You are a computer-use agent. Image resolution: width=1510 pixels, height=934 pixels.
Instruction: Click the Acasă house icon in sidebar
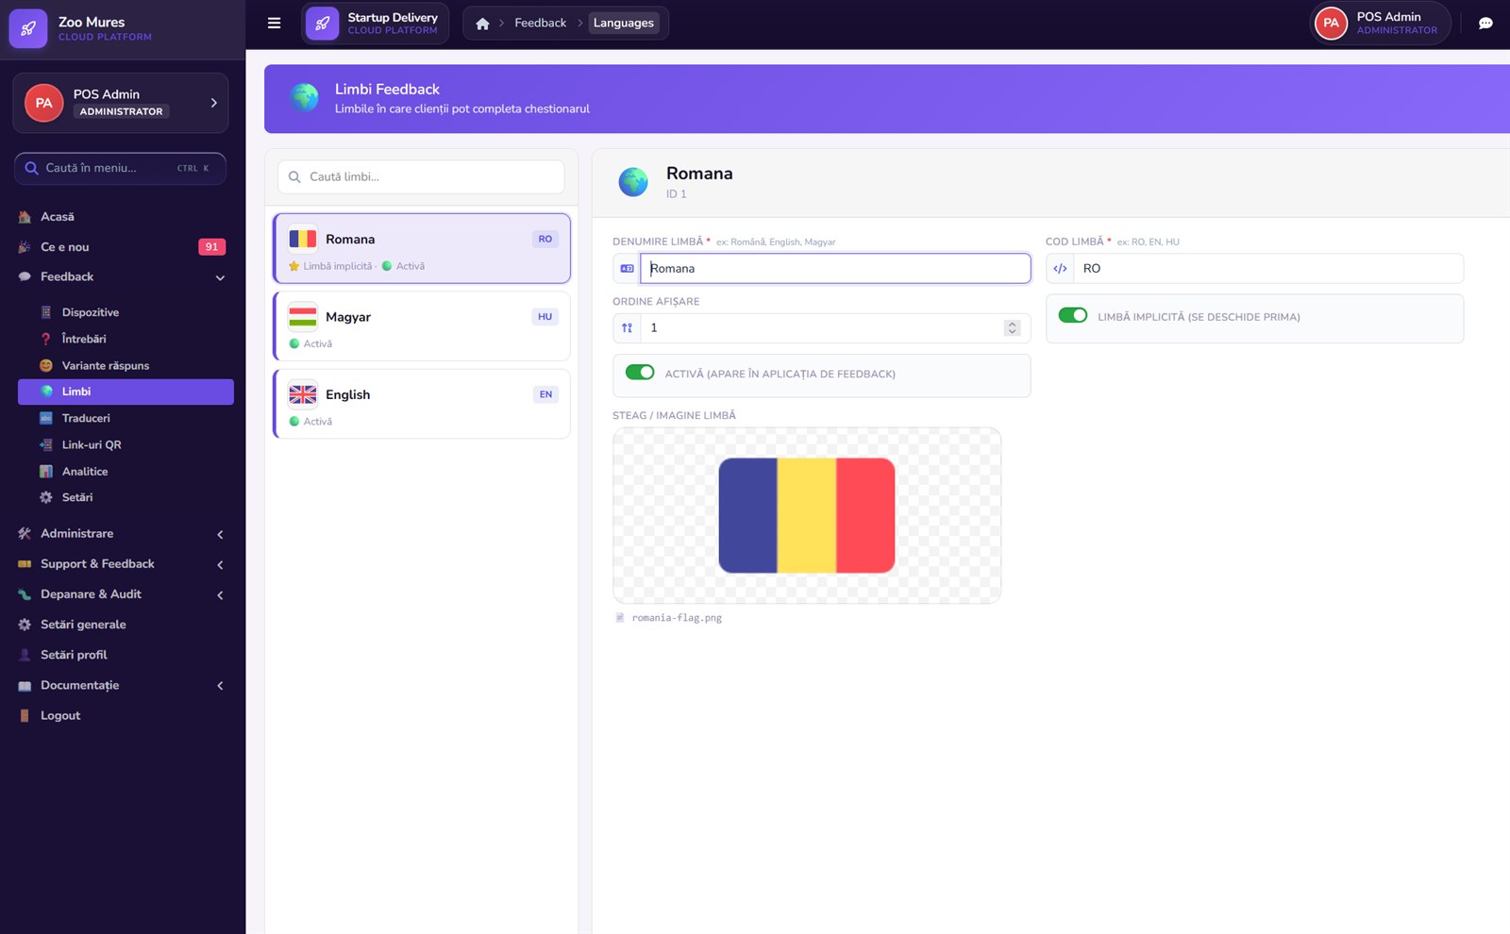click(x=25, y=217)
